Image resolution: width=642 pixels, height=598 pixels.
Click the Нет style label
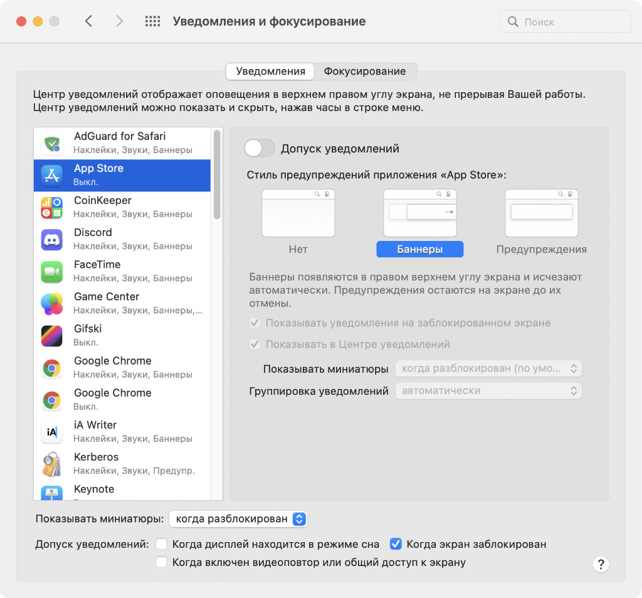pos(298,249)
